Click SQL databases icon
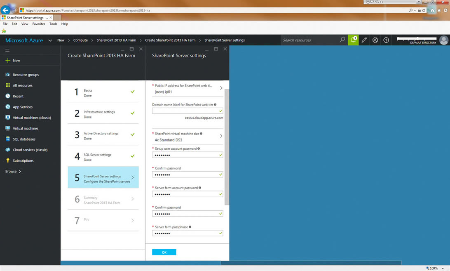 coord(8,139)
